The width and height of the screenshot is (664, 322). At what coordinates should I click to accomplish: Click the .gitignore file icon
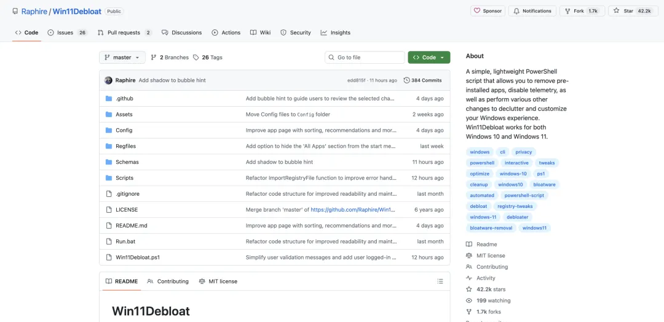click(x=108, y=194)
